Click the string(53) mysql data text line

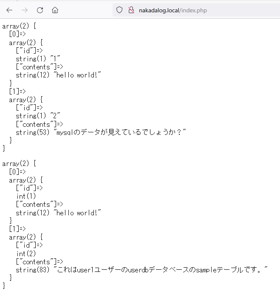(101, 132)
